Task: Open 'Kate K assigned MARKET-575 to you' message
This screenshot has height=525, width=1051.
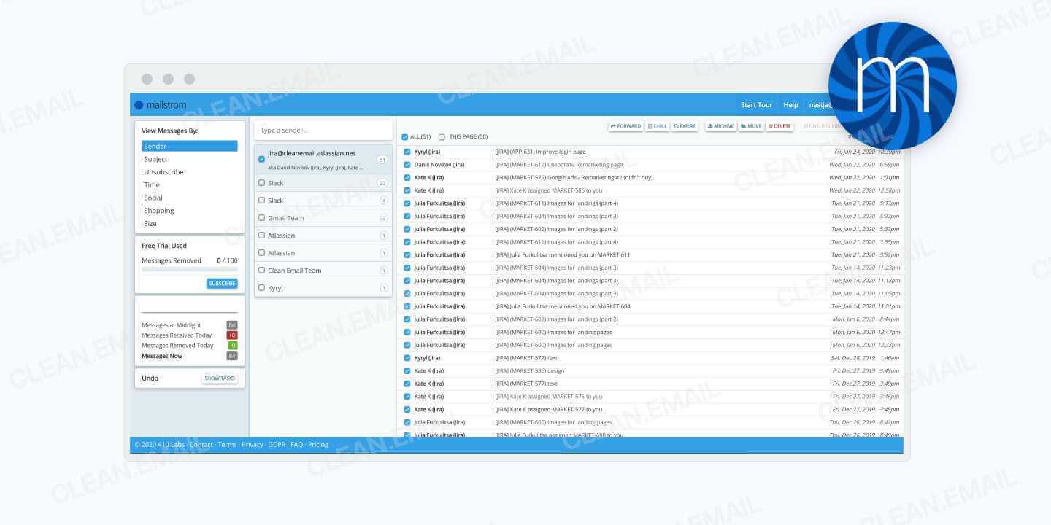Action: [548, 397]
